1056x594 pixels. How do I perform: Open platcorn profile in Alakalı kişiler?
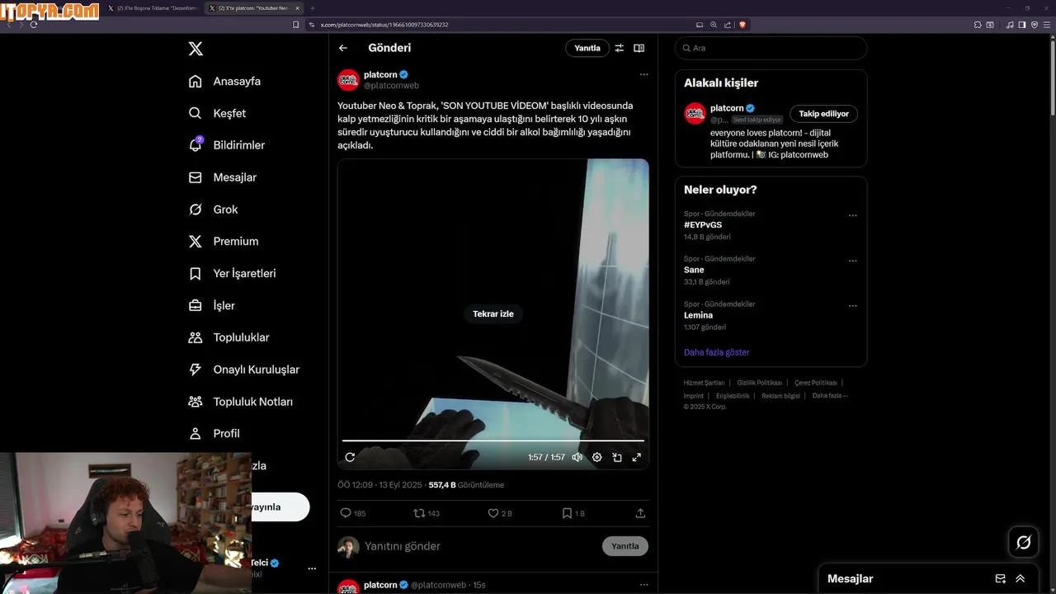pyautogui.click(x=727, y=108)
